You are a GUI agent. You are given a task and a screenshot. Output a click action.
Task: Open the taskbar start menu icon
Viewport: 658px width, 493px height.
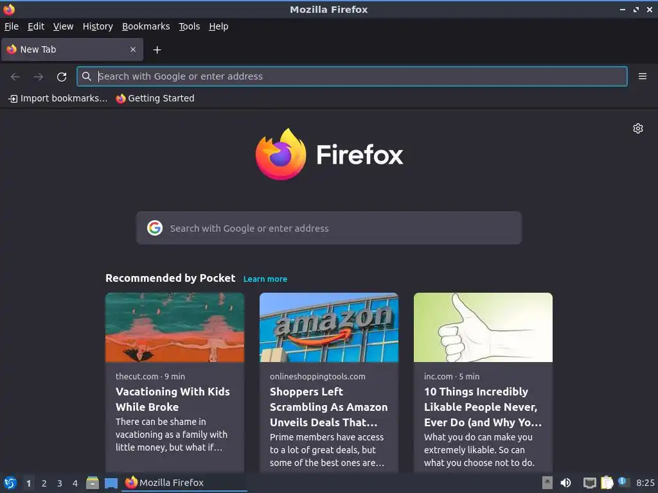(x=10, y=483)
